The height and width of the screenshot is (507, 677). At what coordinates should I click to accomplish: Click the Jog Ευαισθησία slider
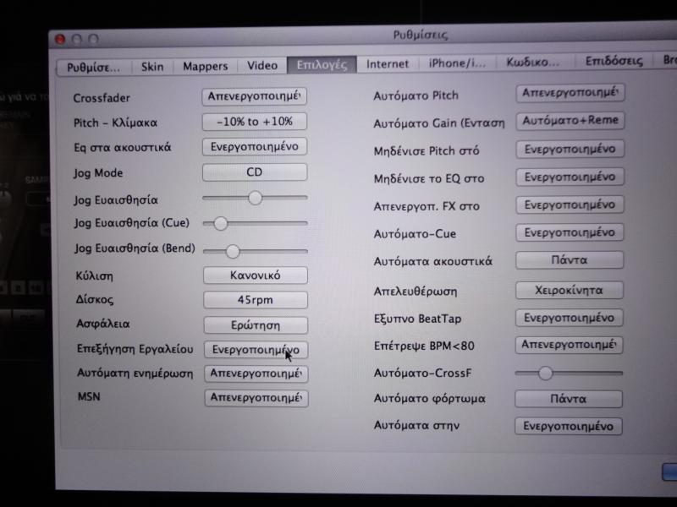tap(255, 198)
